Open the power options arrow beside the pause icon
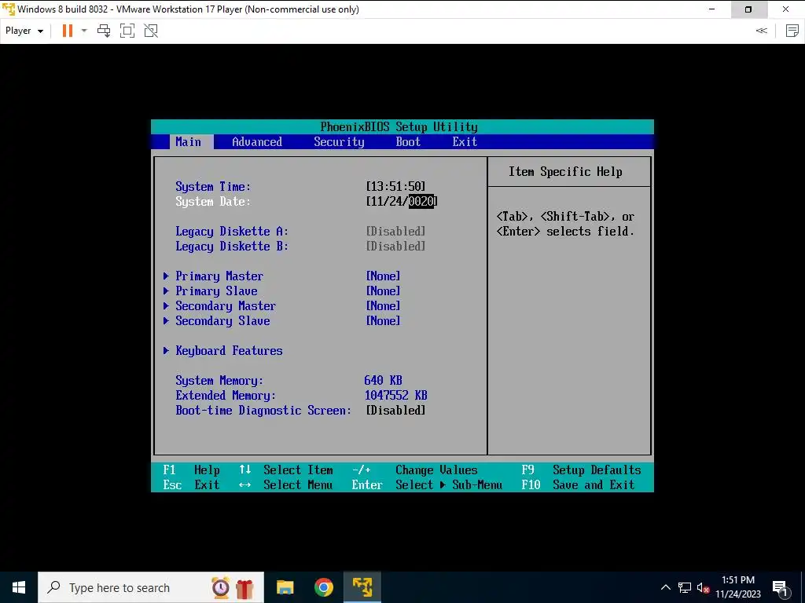Screen dimensions: 805x603 tap(84, 31)
